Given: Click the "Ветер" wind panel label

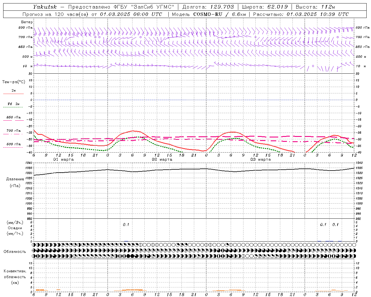Looking at the screenshot, I should pyautogui.click(x=27, y=22).
